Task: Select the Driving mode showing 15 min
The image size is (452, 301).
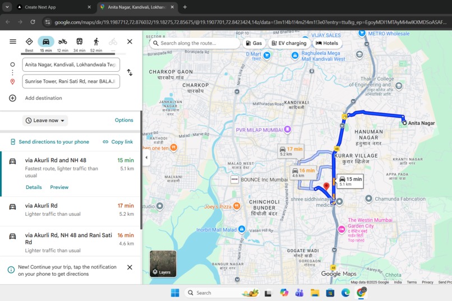Action: (x=46, y=41)
